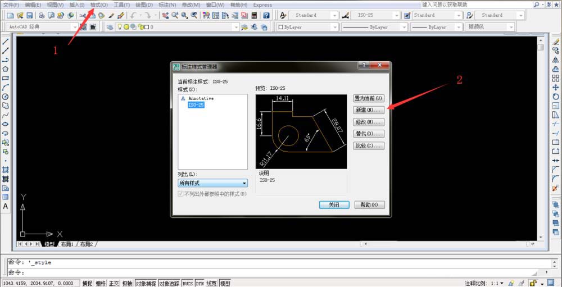Screen dimensions: 562x287
Task: Click the 替代(O)... button
Action: [x=369, y=134]
